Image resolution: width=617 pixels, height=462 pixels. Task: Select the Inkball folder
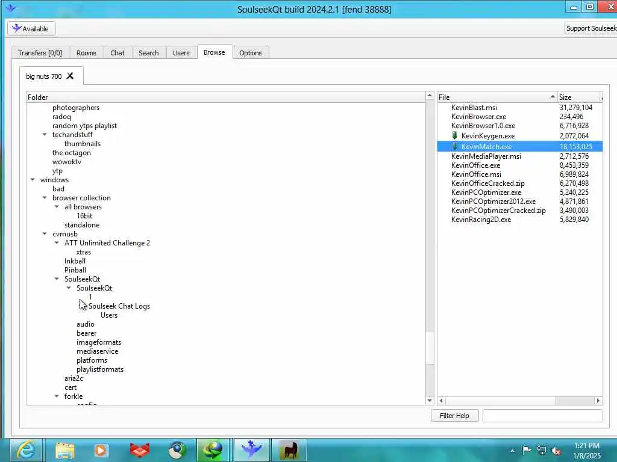coord(75,261)
